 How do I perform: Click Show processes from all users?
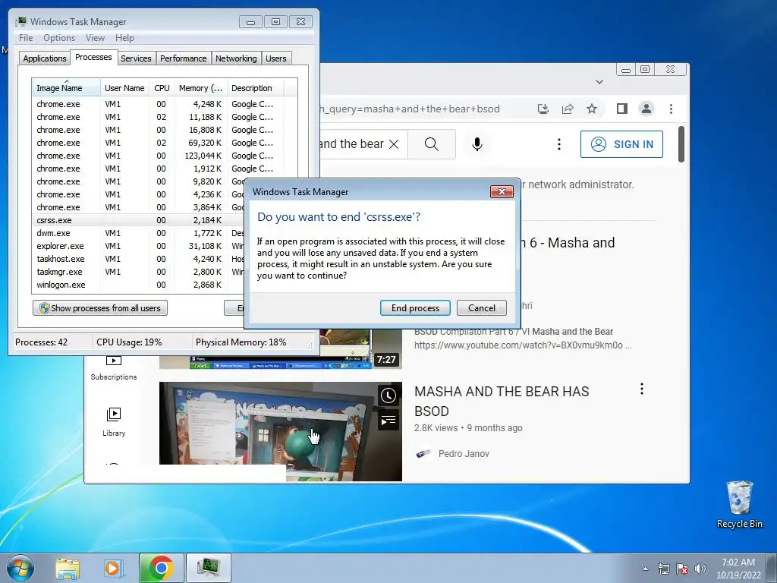100,308
